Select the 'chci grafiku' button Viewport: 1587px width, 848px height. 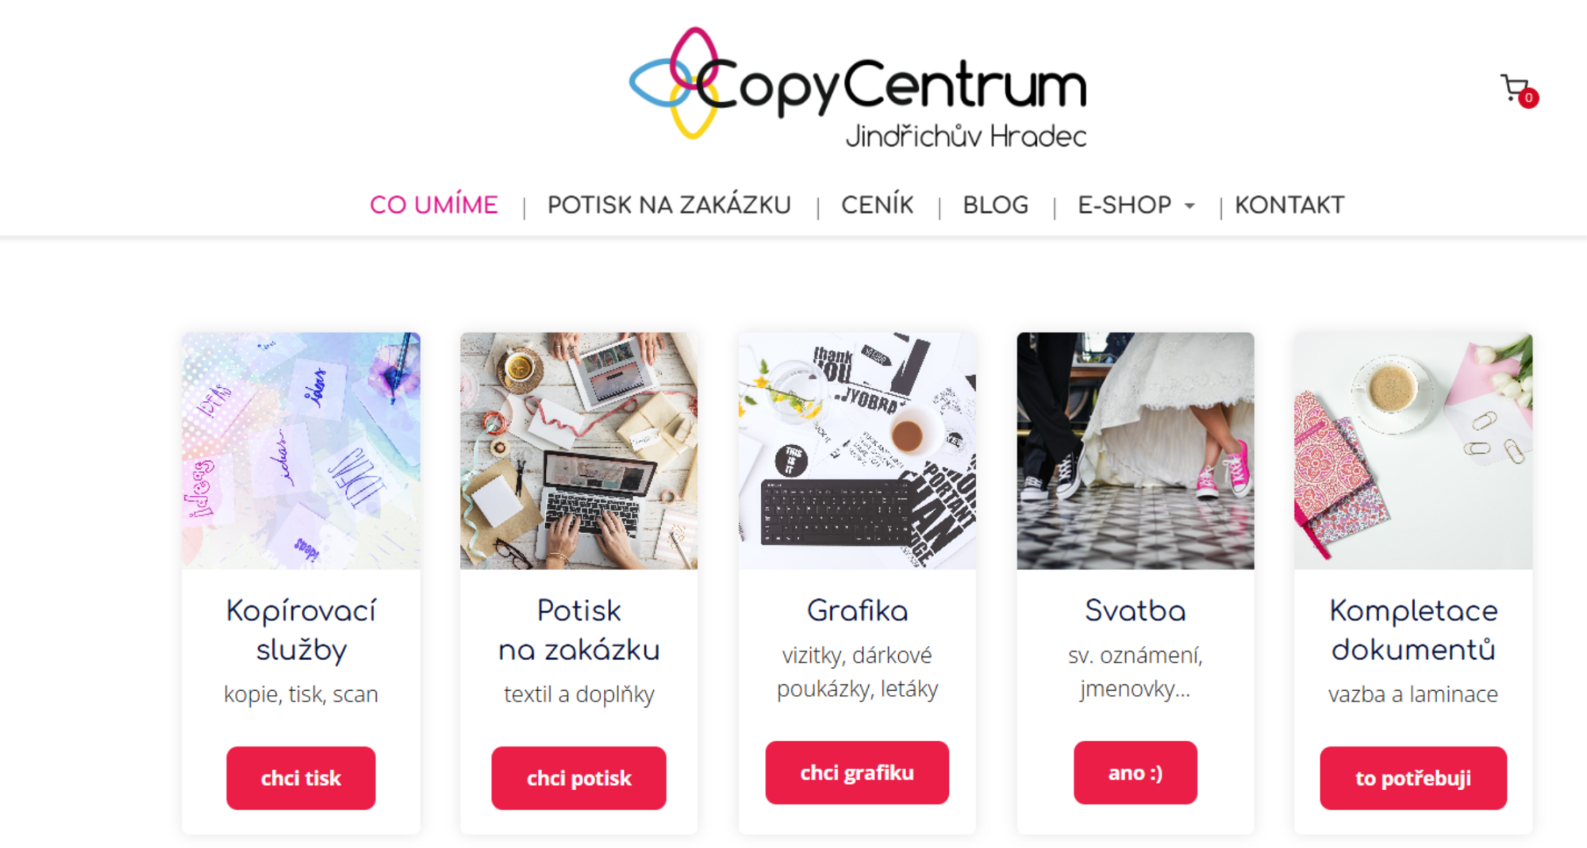[x=857, y=772]
